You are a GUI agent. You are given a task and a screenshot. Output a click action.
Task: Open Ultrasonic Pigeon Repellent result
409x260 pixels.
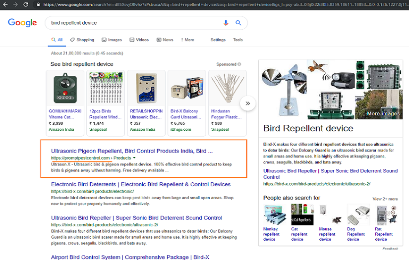coord(132,151)
